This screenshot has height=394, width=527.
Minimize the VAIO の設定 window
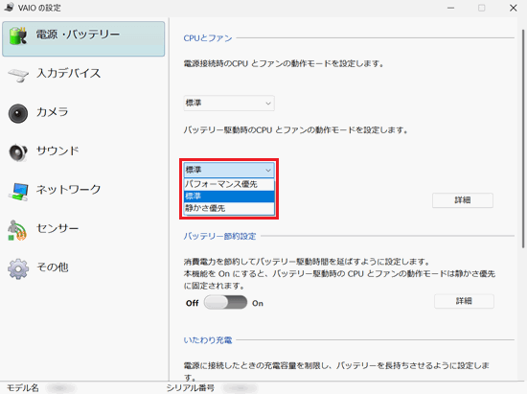point(451,8)
